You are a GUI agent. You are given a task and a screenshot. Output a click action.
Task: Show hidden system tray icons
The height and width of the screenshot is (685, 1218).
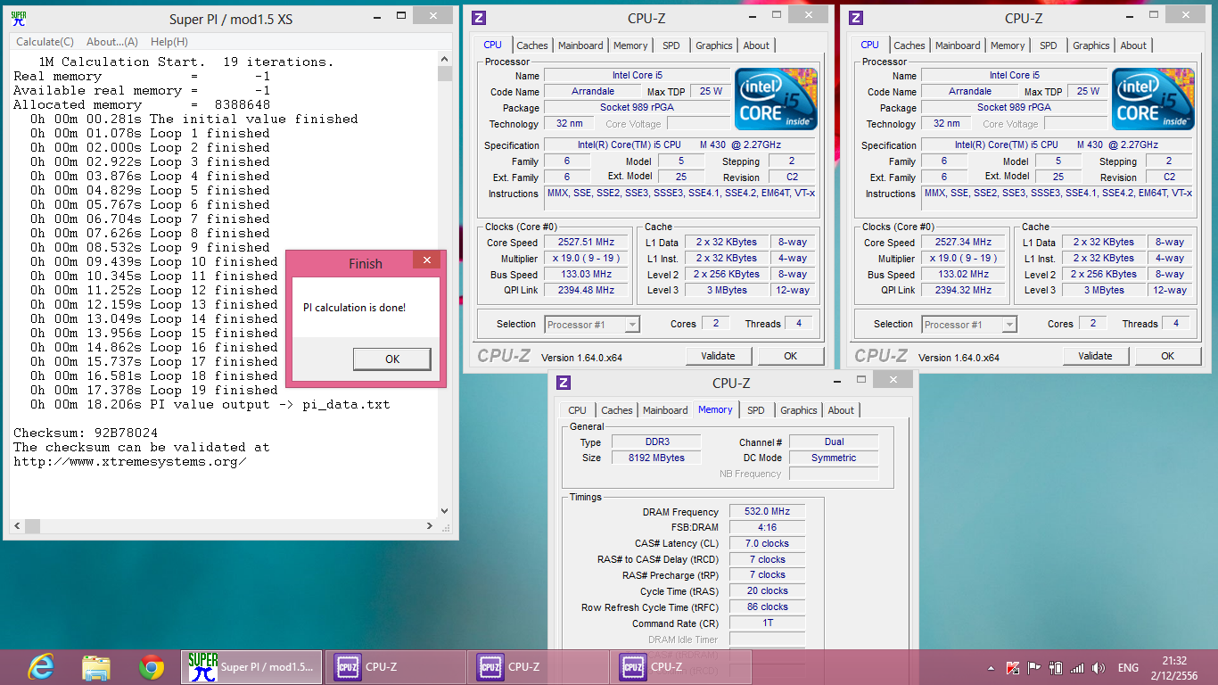coord(992,668)
